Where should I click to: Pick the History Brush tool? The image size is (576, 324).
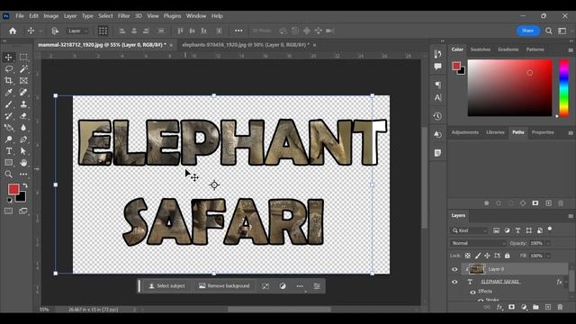tap(8, 116)
